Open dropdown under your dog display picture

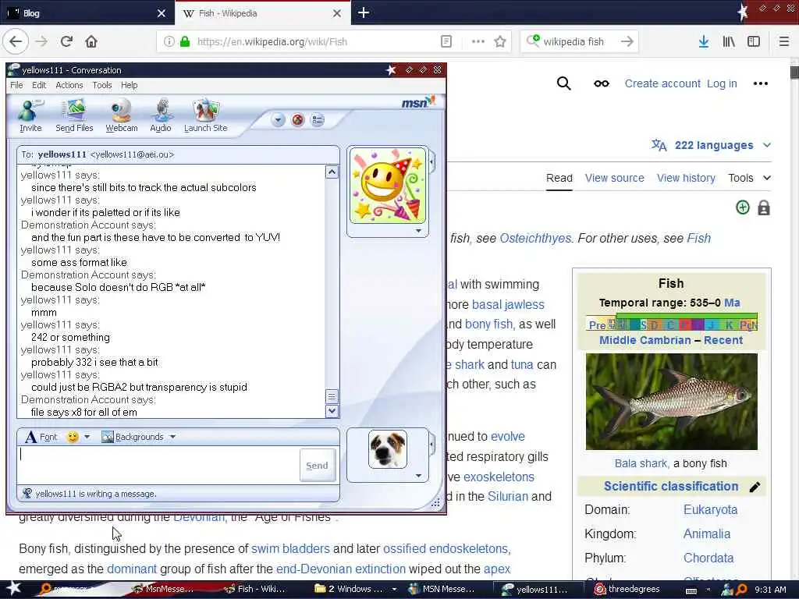coord(418,475)
